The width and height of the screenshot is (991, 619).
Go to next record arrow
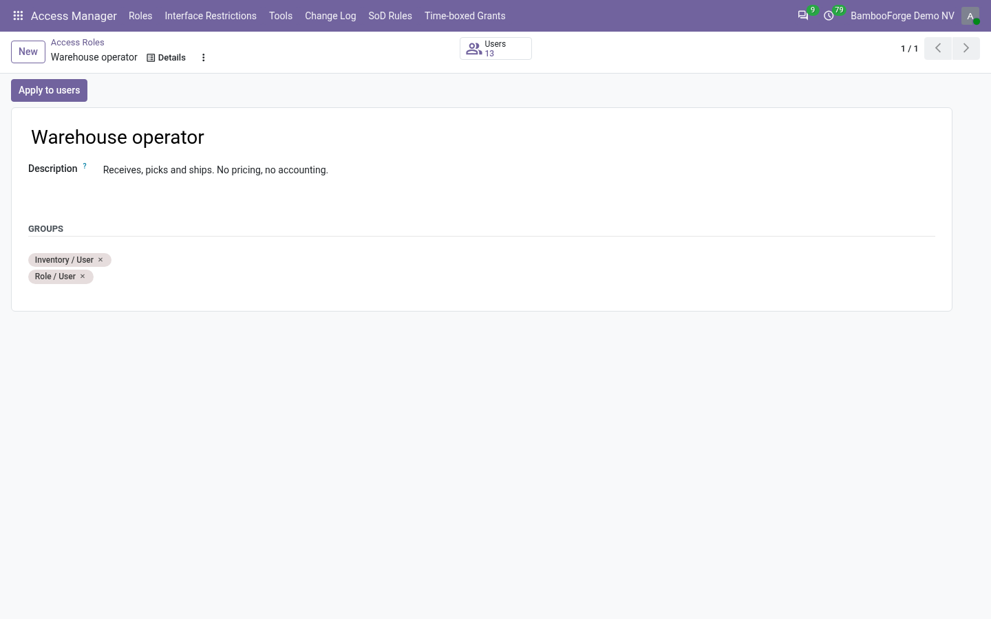coord(966,48)
